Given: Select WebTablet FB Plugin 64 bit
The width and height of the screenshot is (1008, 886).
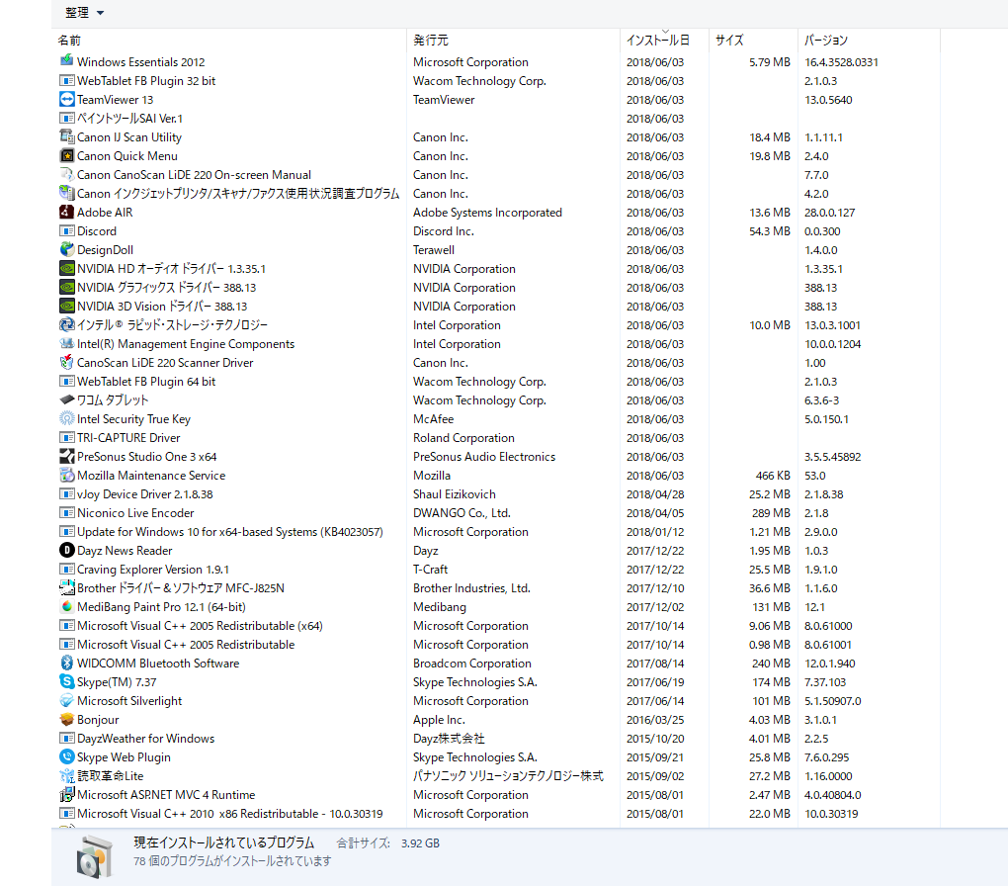Looking at the screenshot, I should point(146,381).
